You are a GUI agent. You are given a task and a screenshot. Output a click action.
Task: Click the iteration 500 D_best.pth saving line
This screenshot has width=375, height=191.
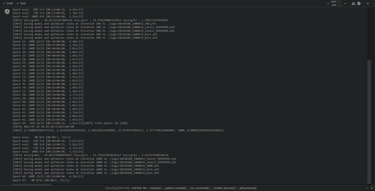pyautogui.click(x=85, y=38)
